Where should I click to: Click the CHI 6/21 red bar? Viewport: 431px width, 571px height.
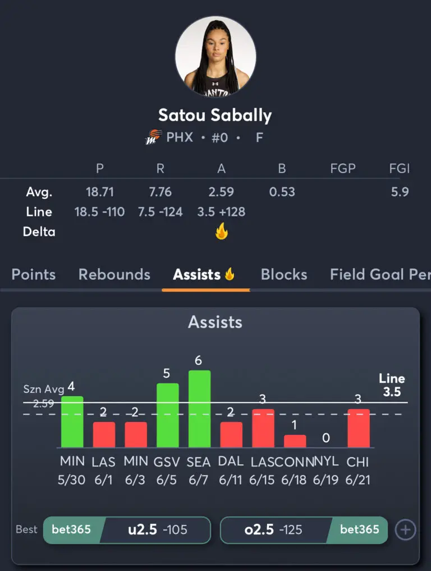point(359,428)
